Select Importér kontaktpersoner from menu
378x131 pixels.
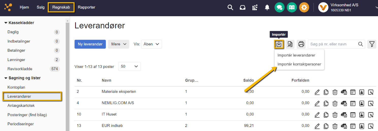click(x=299, y=64)
